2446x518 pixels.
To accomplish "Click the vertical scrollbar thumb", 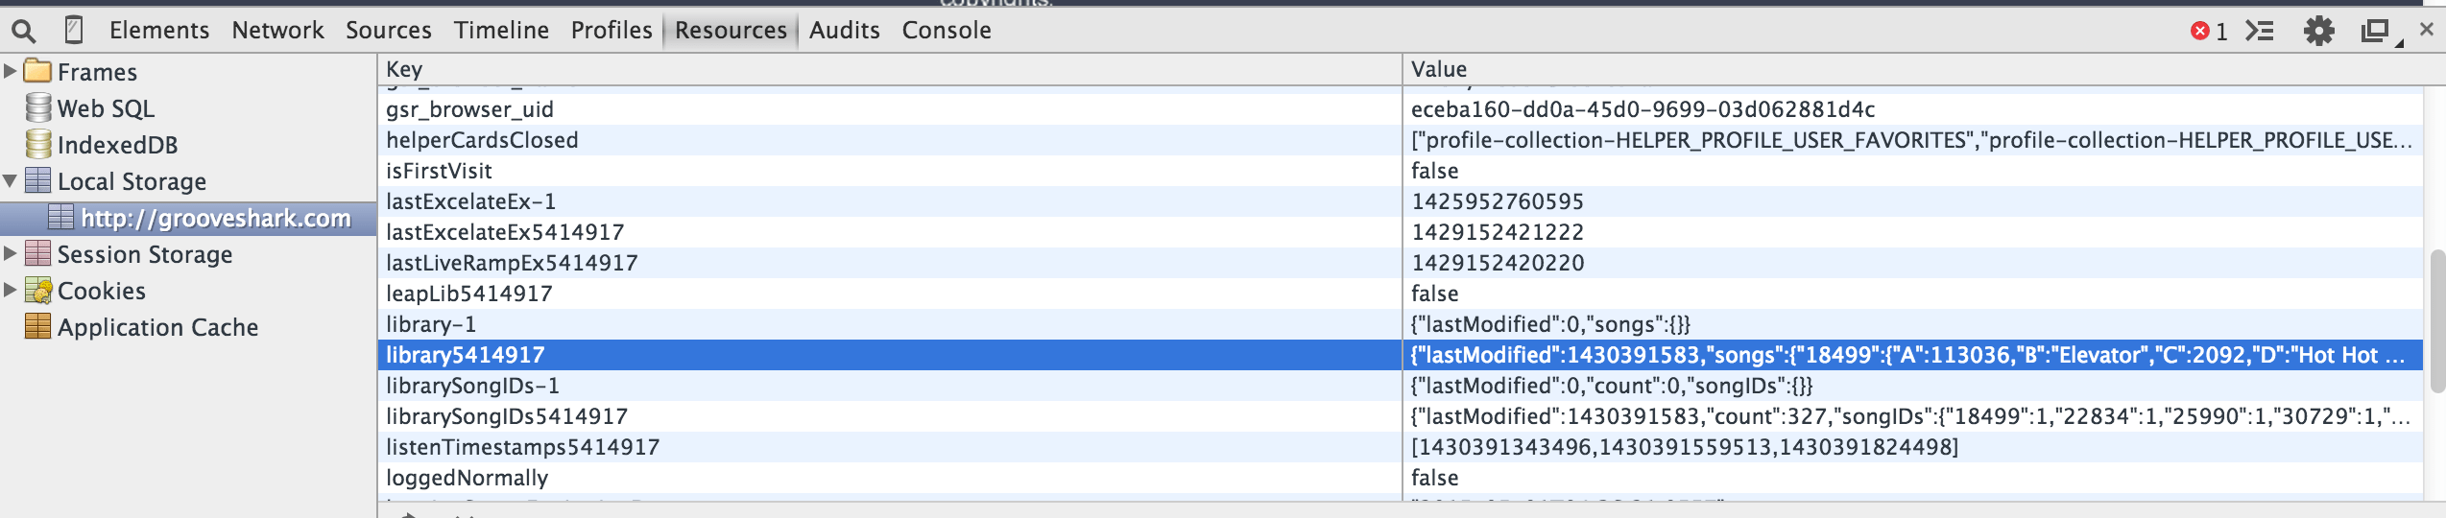I will click(x=2437, y=321).
